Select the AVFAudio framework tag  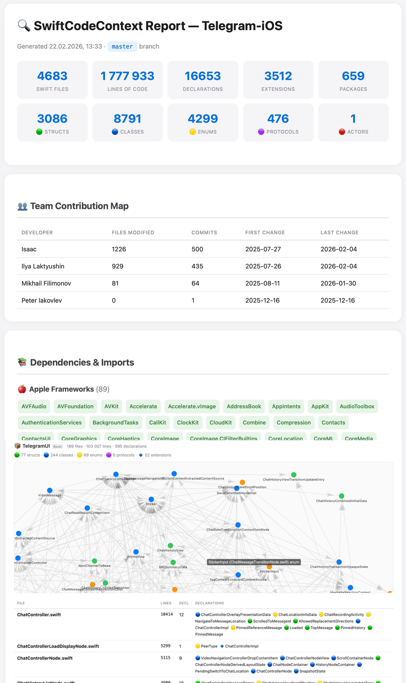point(34,406)
